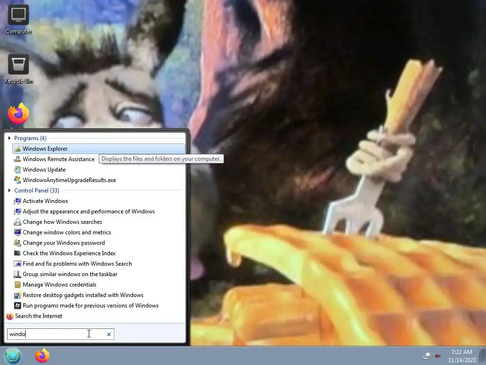Launch Firefox from the taskbar
The width and height of the screenshot is (486, 365).
click(42, 355)
